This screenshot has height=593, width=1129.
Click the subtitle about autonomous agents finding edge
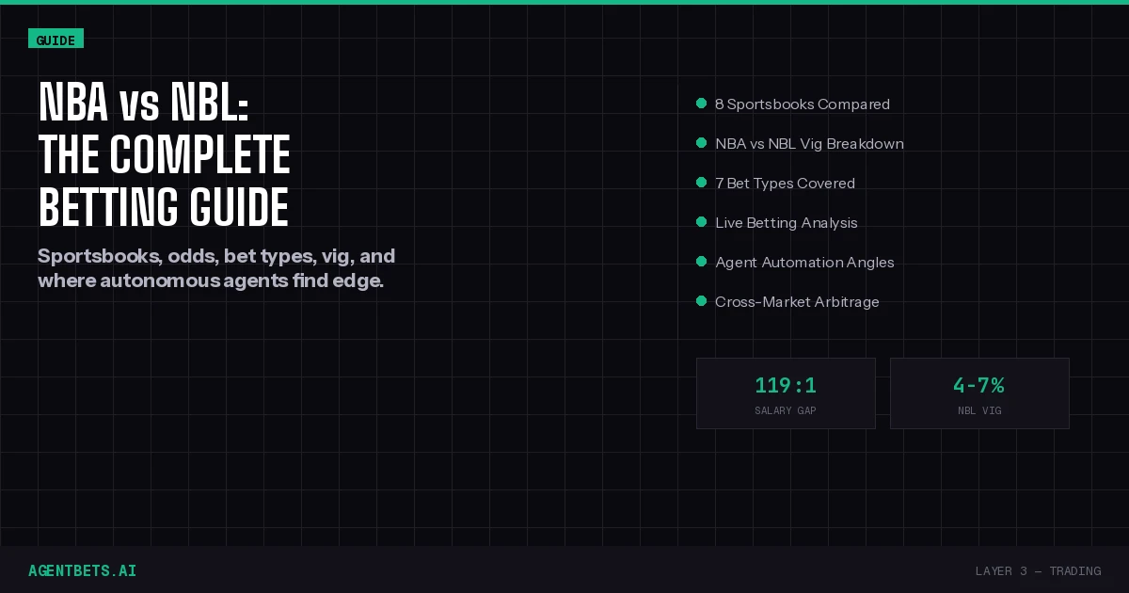216,268
